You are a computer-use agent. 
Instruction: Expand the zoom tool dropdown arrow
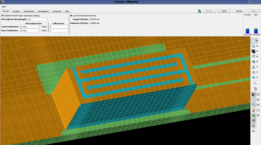[257, 46]
